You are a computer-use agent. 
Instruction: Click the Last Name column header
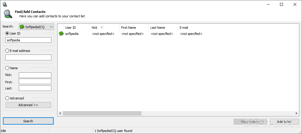[x=163, y=28]
